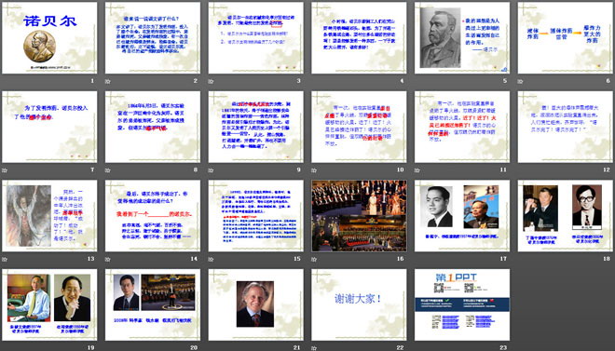Preview animation via star icon under slide 22

pyautogui.click(x=314, y=348)
